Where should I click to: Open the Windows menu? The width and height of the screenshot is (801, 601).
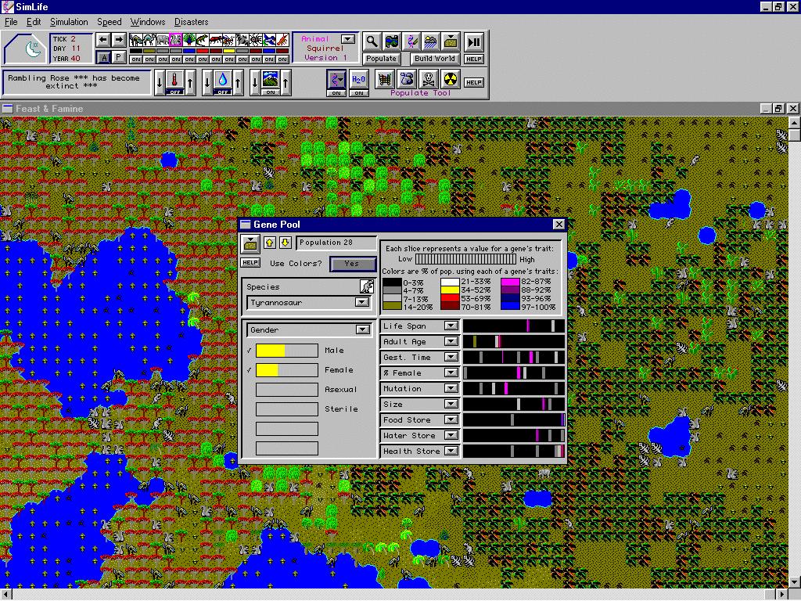tap(148, 22)
